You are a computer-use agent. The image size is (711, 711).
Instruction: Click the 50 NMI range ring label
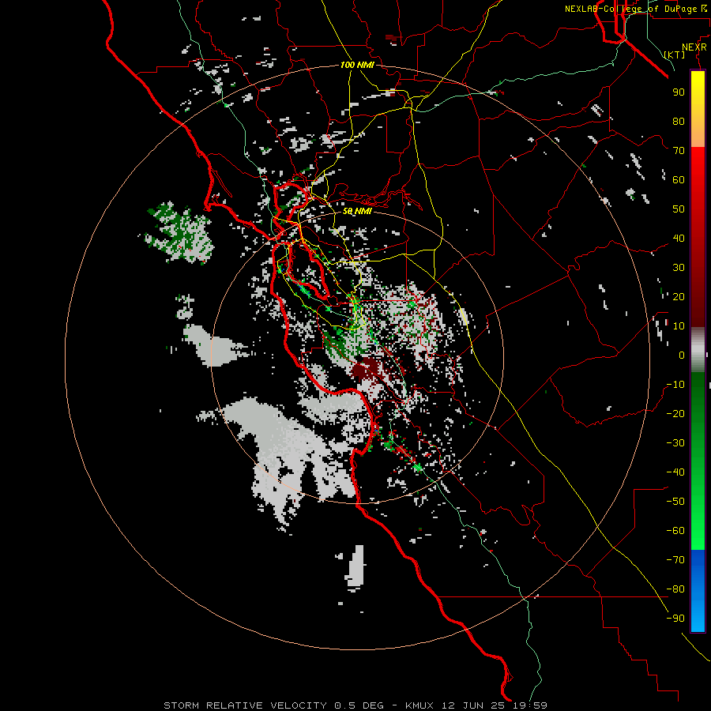pyautogui.click(x=357, y=211)
